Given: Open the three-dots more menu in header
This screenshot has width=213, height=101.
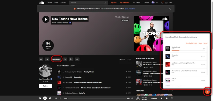Looking at the screenshot, I should tap(171, 3).
